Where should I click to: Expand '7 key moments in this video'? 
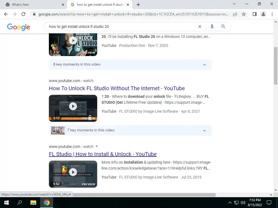(130, 130)
